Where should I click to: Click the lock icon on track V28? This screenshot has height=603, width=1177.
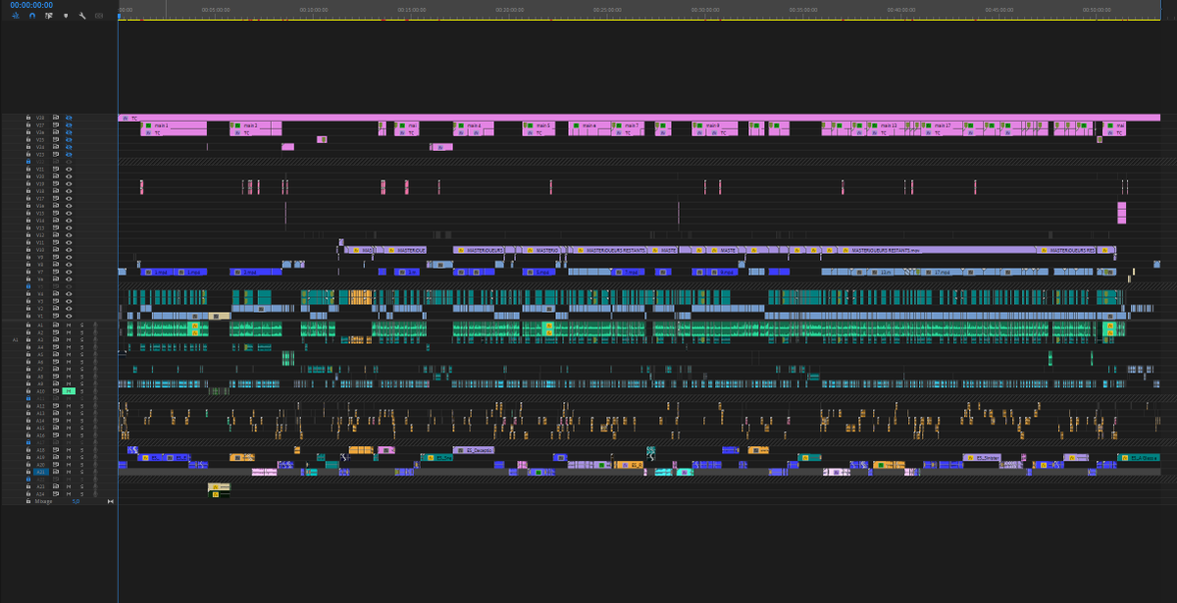tap(28, 118)
